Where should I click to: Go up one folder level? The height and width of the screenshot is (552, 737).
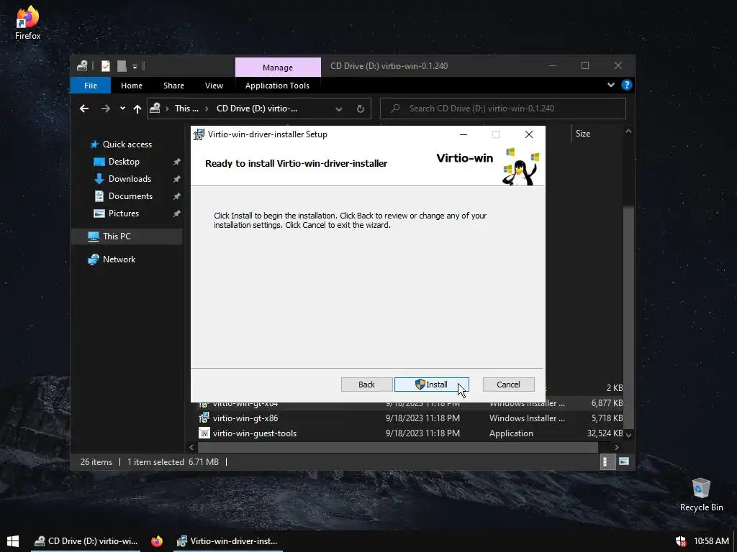coord(137,109)
